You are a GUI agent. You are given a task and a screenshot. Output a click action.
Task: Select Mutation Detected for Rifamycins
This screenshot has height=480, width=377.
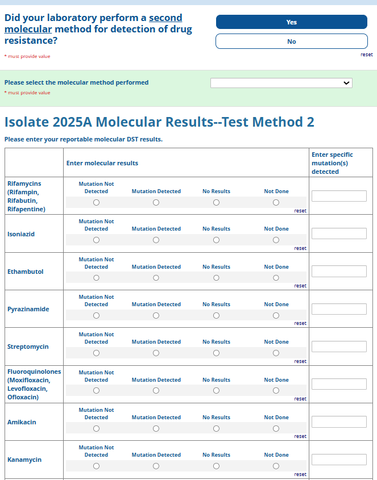point(156,203)
